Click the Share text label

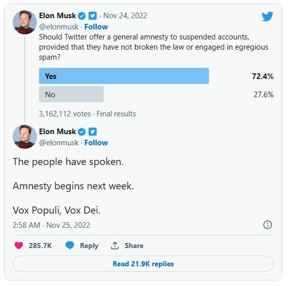tap(134, 246)
